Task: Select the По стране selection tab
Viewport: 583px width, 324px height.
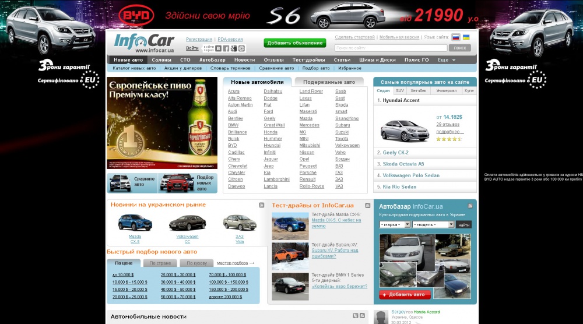Action: click(x=160, y=263)
